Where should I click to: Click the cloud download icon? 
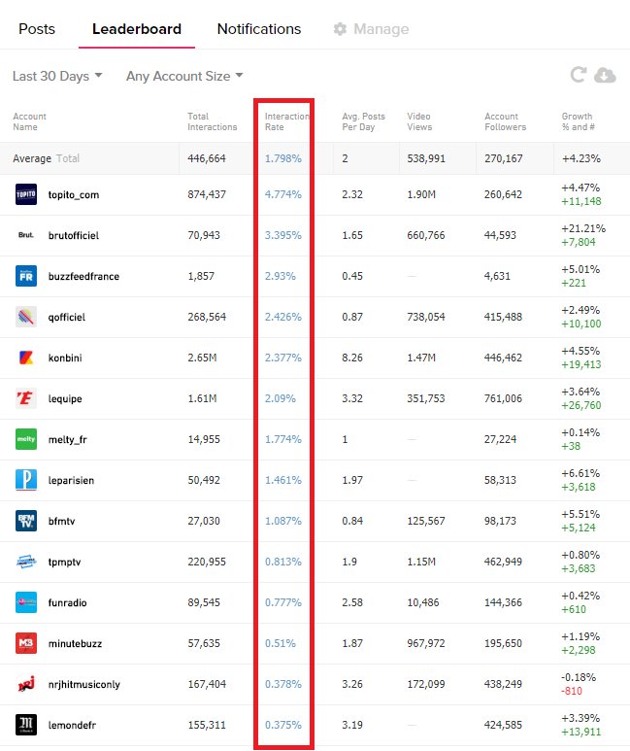tap(605, 75)
